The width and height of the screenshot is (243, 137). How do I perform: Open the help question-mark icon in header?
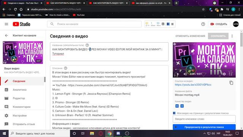pyautogui.click(x=203, y=24)
